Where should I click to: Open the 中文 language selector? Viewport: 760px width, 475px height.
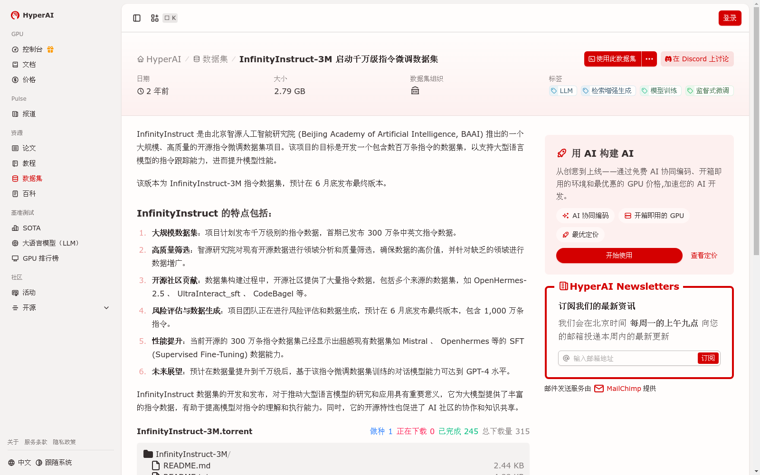pyautogui.click(x=19, y=463)
